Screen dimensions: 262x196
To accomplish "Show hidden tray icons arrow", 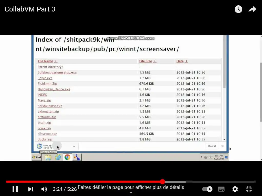I will (x=202, y=157).
